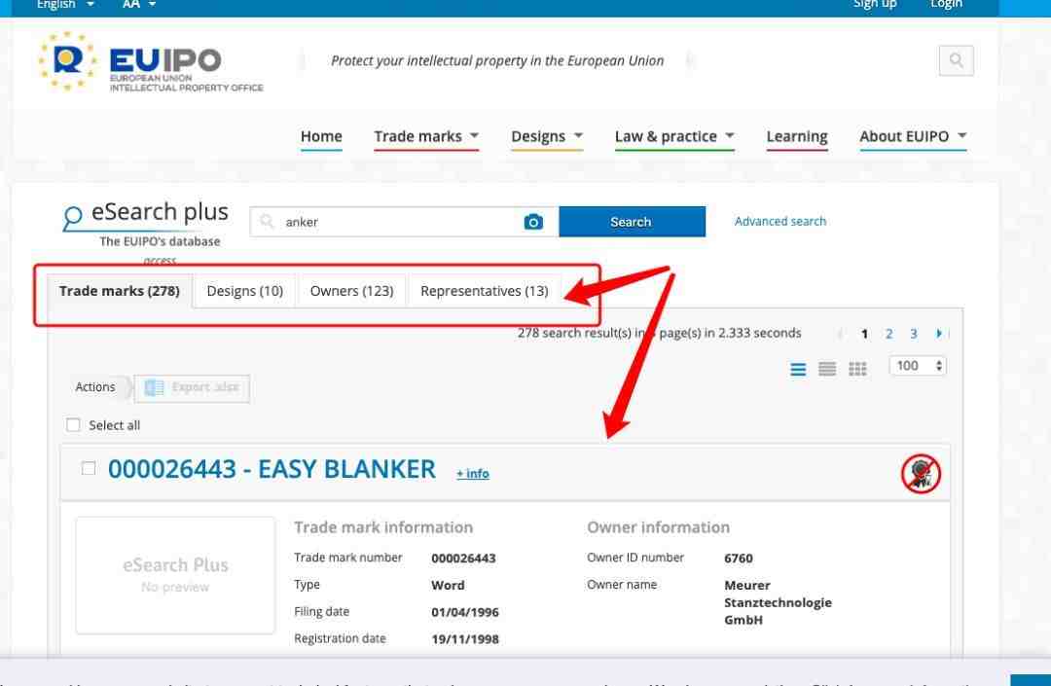Go to next results page arrow

click(x=939, y=333)
